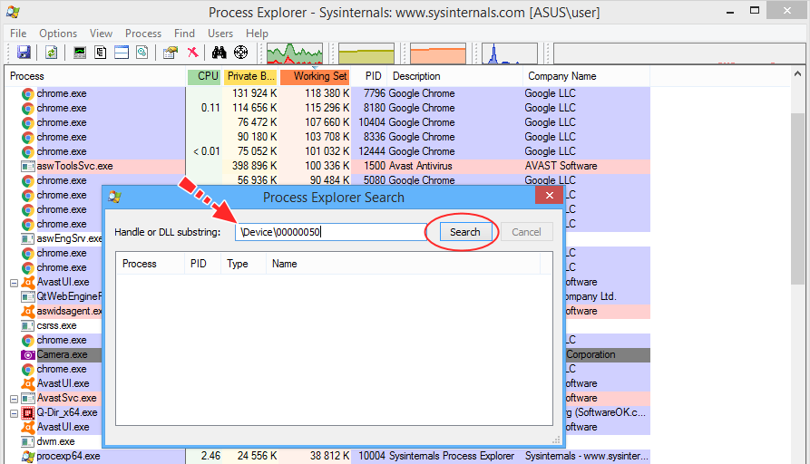Click the scrollbar up arrow

coord(797,75)
